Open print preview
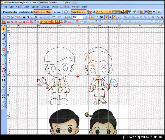This screenshot has height=140, width=165. coord(28,17)
